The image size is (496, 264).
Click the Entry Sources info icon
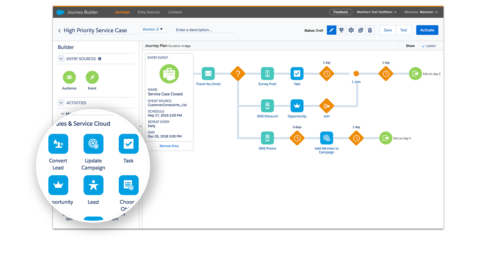click(100, 59)
